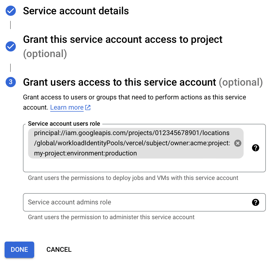Expand Grant this service account access to project
This screenshot has height=264, width=275.
coord(123,39)
